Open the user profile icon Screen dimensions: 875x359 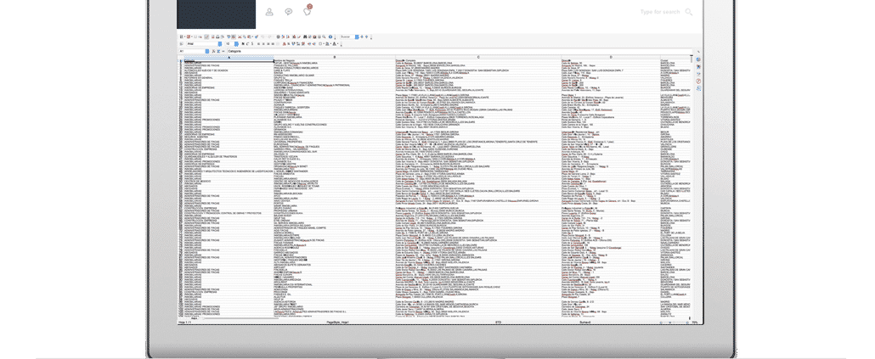click(269, 12)
